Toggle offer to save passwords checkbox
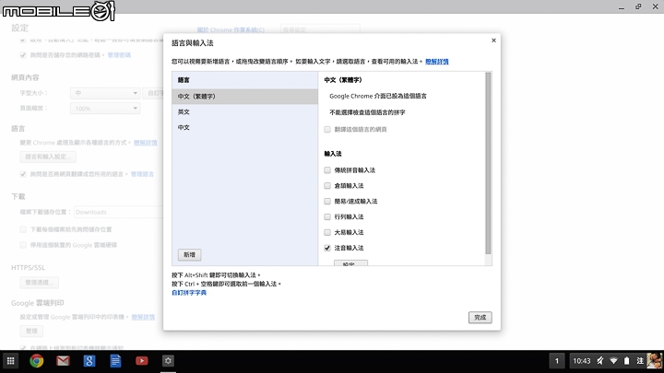Image resolution: width=664 pixels, height=373 pixels. point(23,55)
